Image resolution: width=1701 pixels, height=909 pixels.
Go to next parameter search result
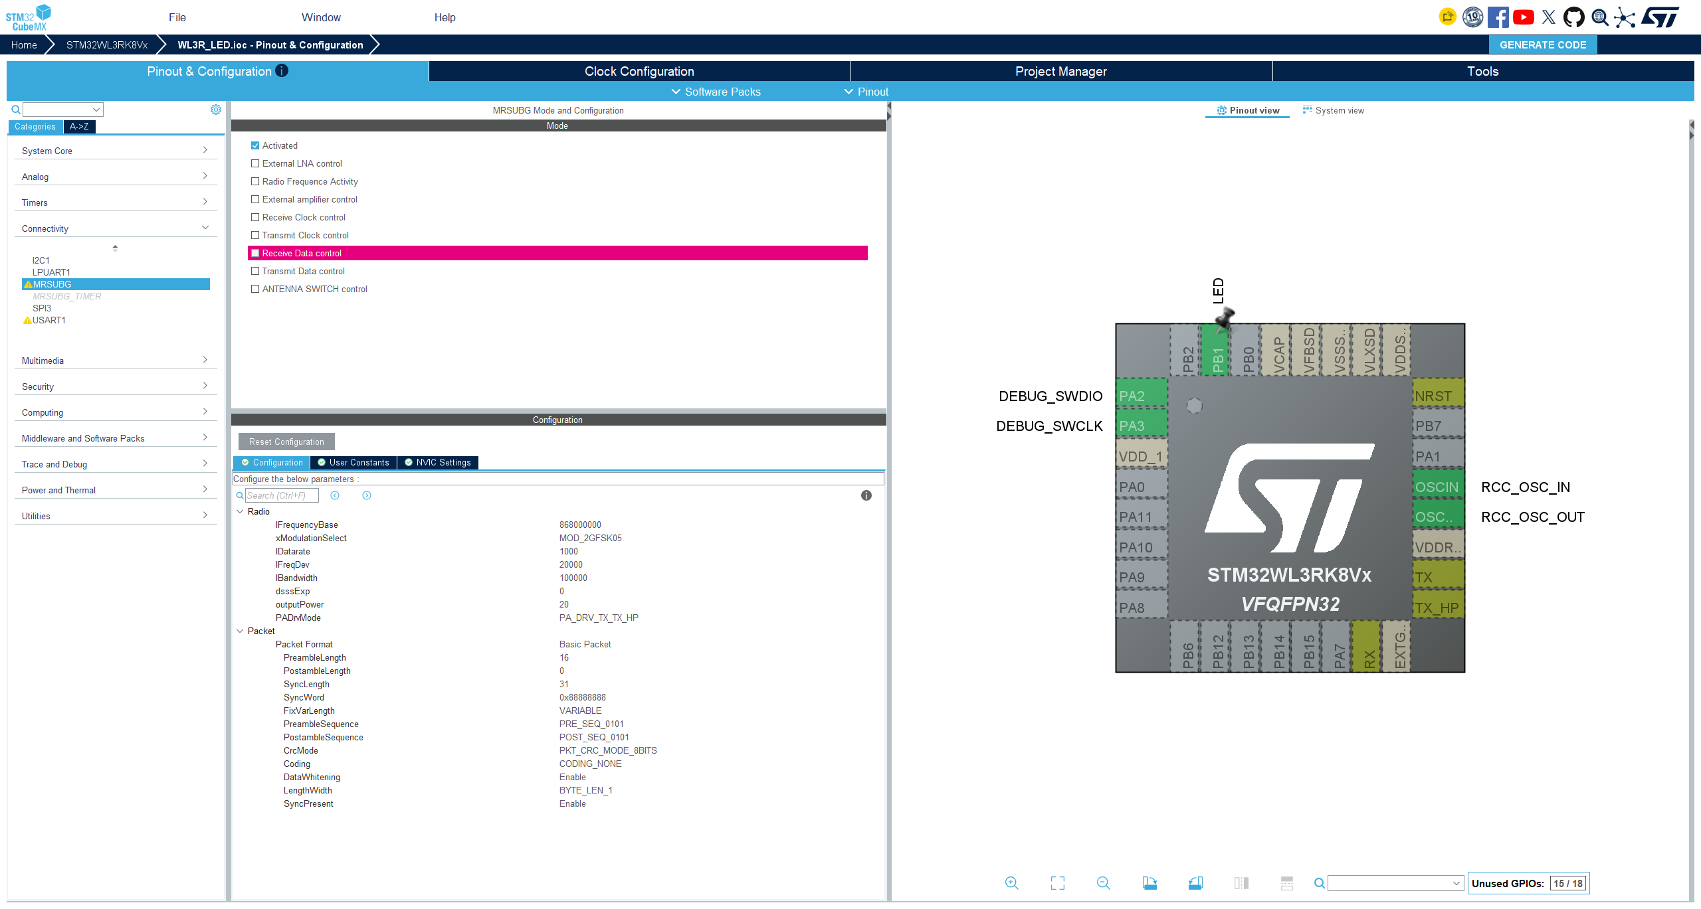tap(367, 495)
